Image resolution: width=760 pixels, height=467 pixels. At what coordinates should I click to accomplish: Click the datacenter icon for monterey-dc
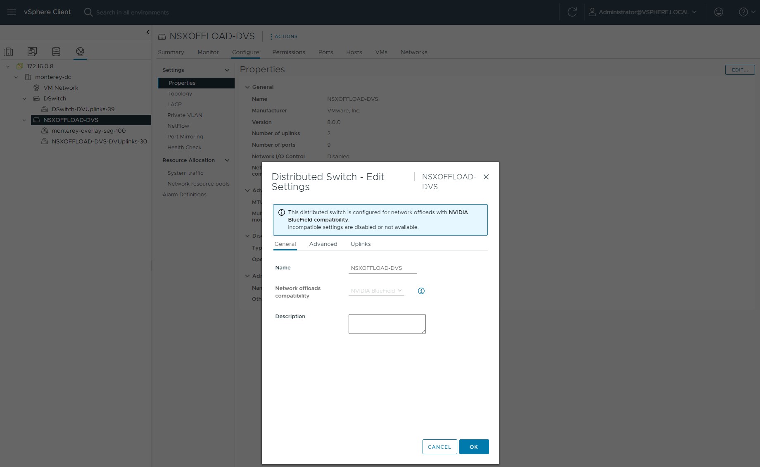tap(28, 77)
